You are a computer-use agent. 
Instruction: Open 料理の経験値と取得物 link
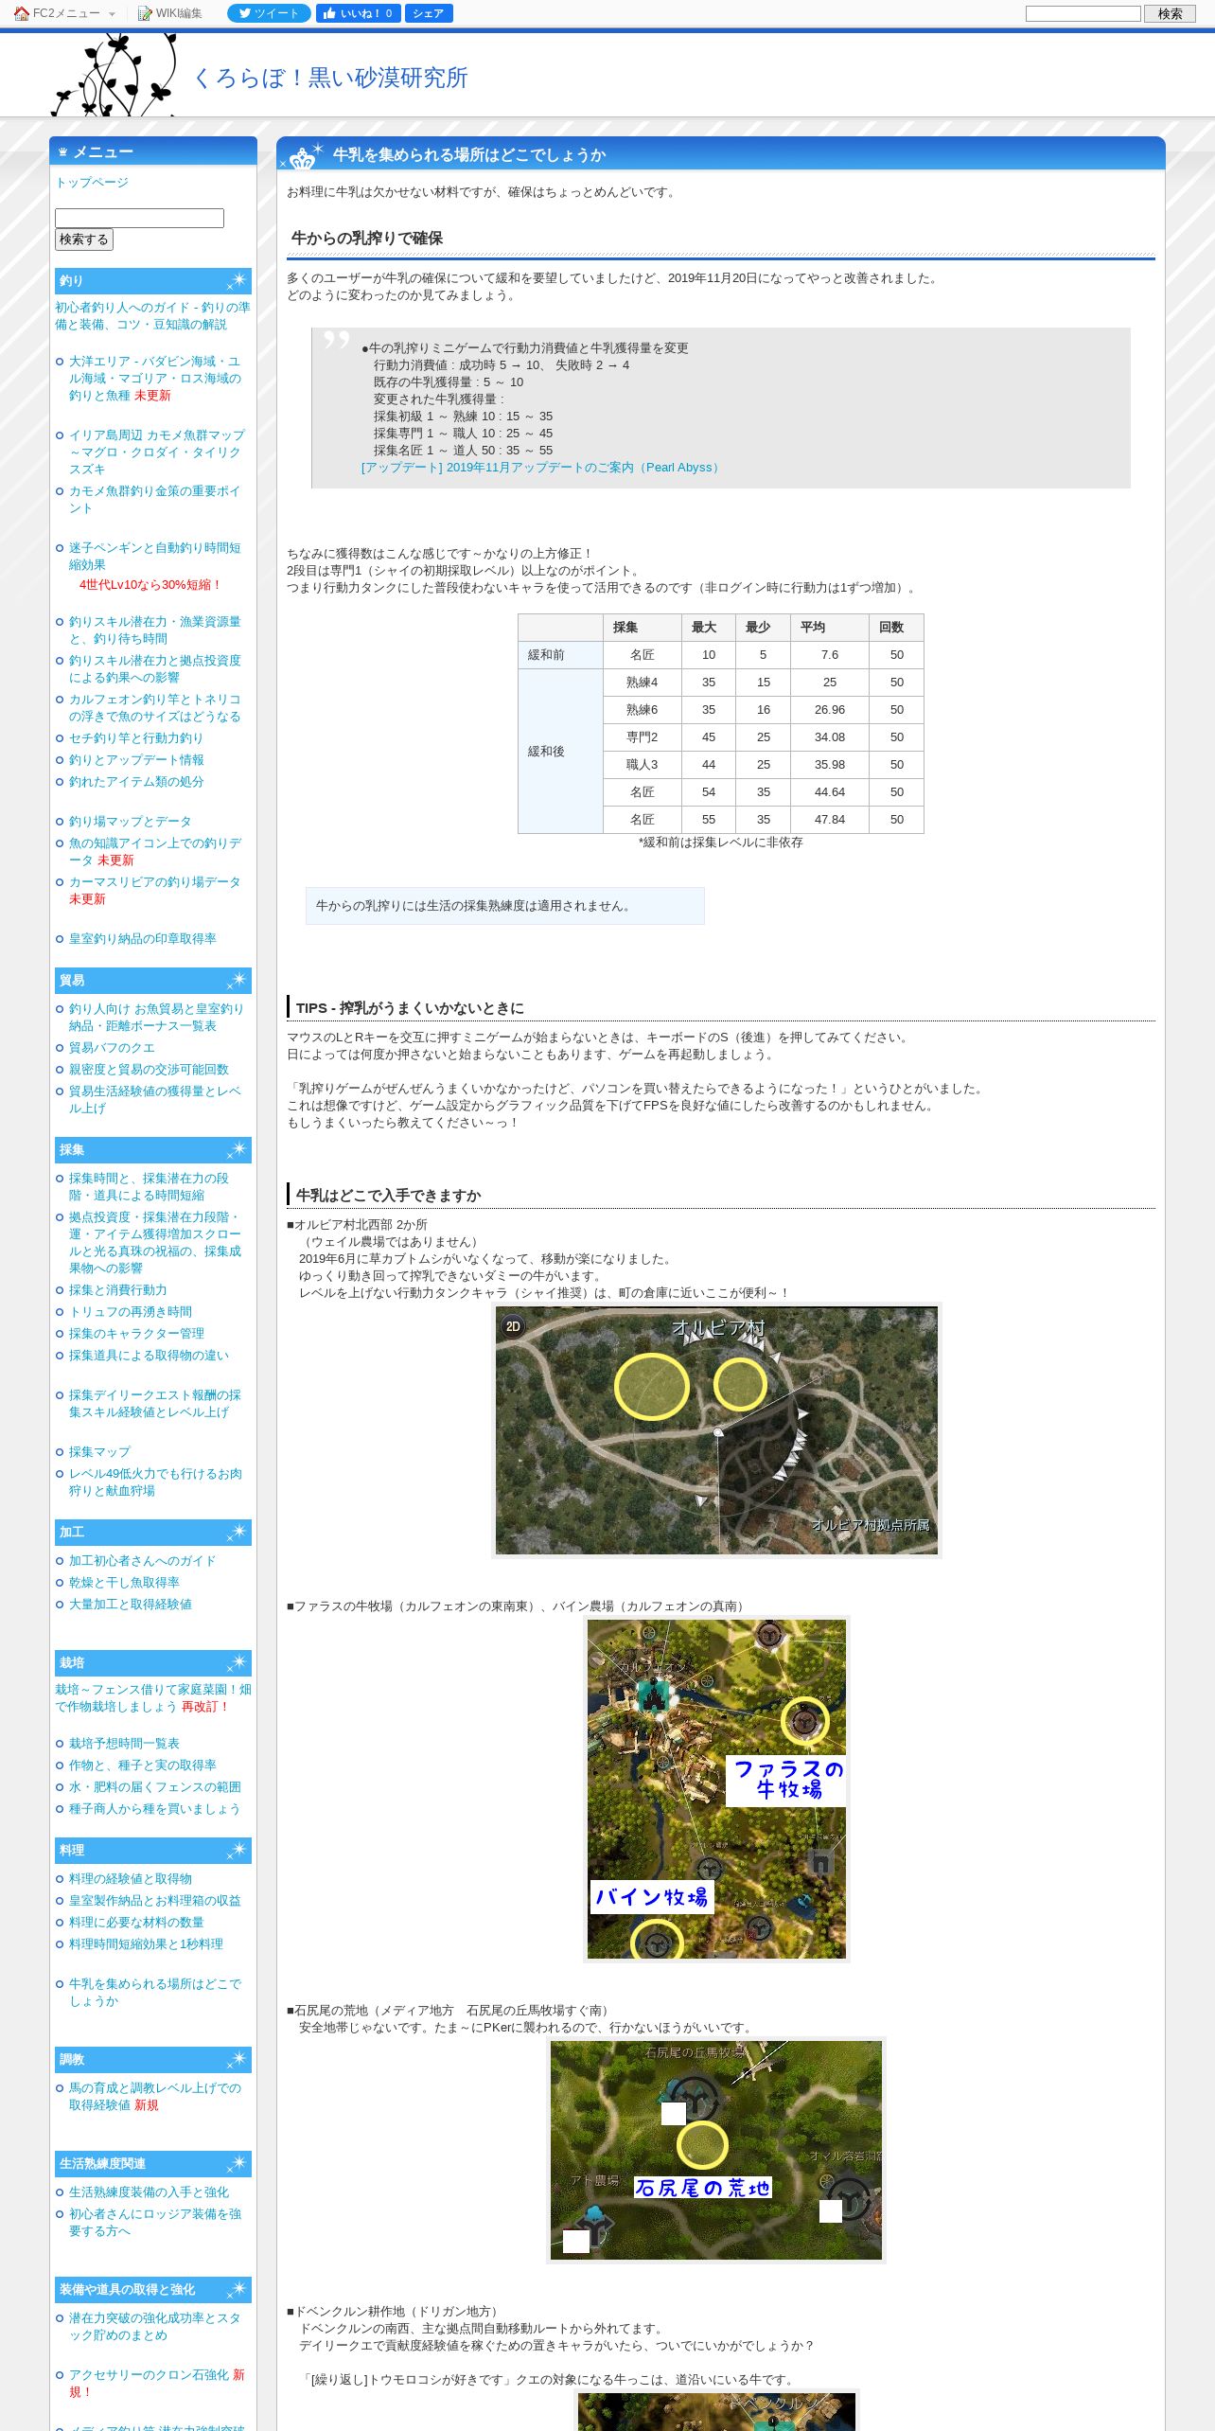pos(130,1878)
